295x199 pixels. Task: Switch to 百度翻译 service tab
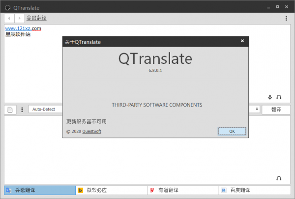click(255, 190)
